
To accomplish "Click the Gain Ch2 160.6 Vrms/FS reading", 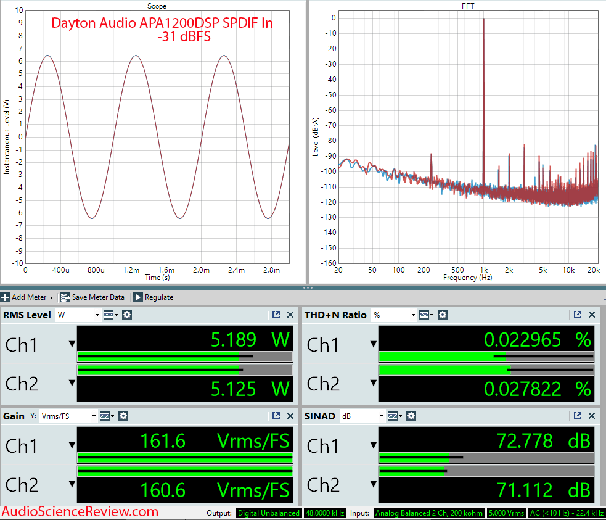I will coord(215,490).
